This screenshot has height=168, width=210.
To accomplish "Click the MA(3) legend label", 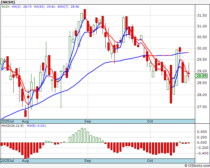I will point(16,7).
